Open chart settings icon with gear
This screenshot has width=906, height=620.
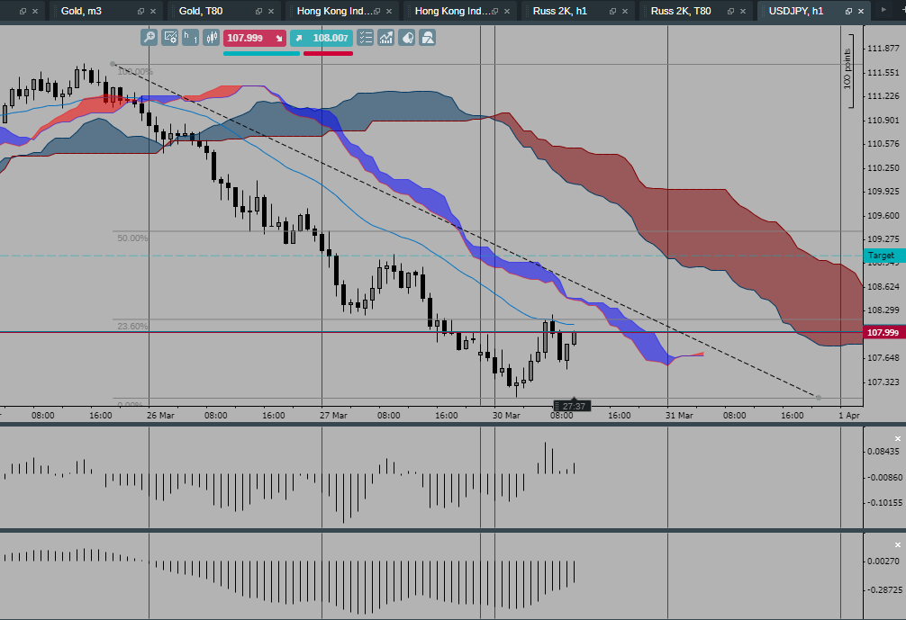point(170,38)
